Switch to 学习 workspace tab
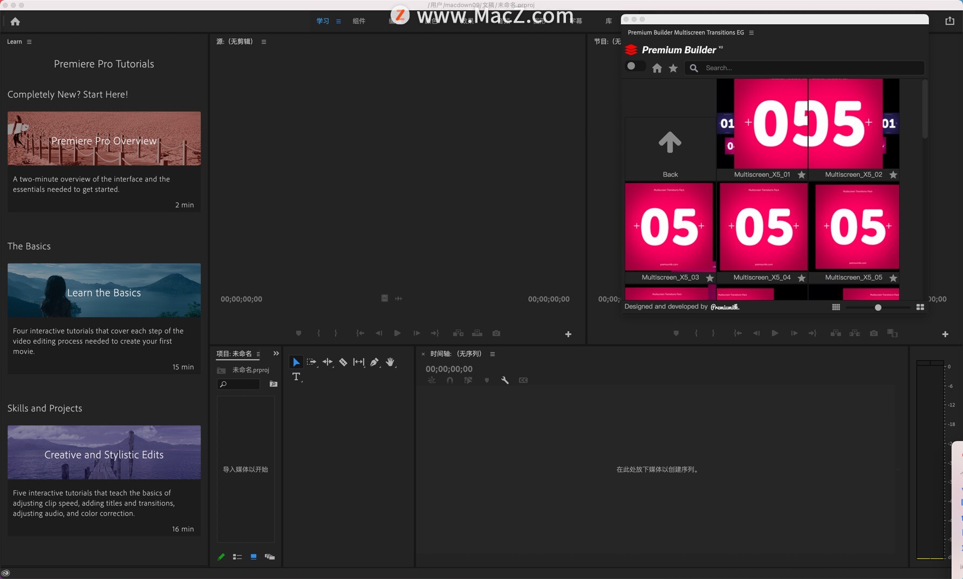Viewport: 963px width, 579px height. point(323,21)
